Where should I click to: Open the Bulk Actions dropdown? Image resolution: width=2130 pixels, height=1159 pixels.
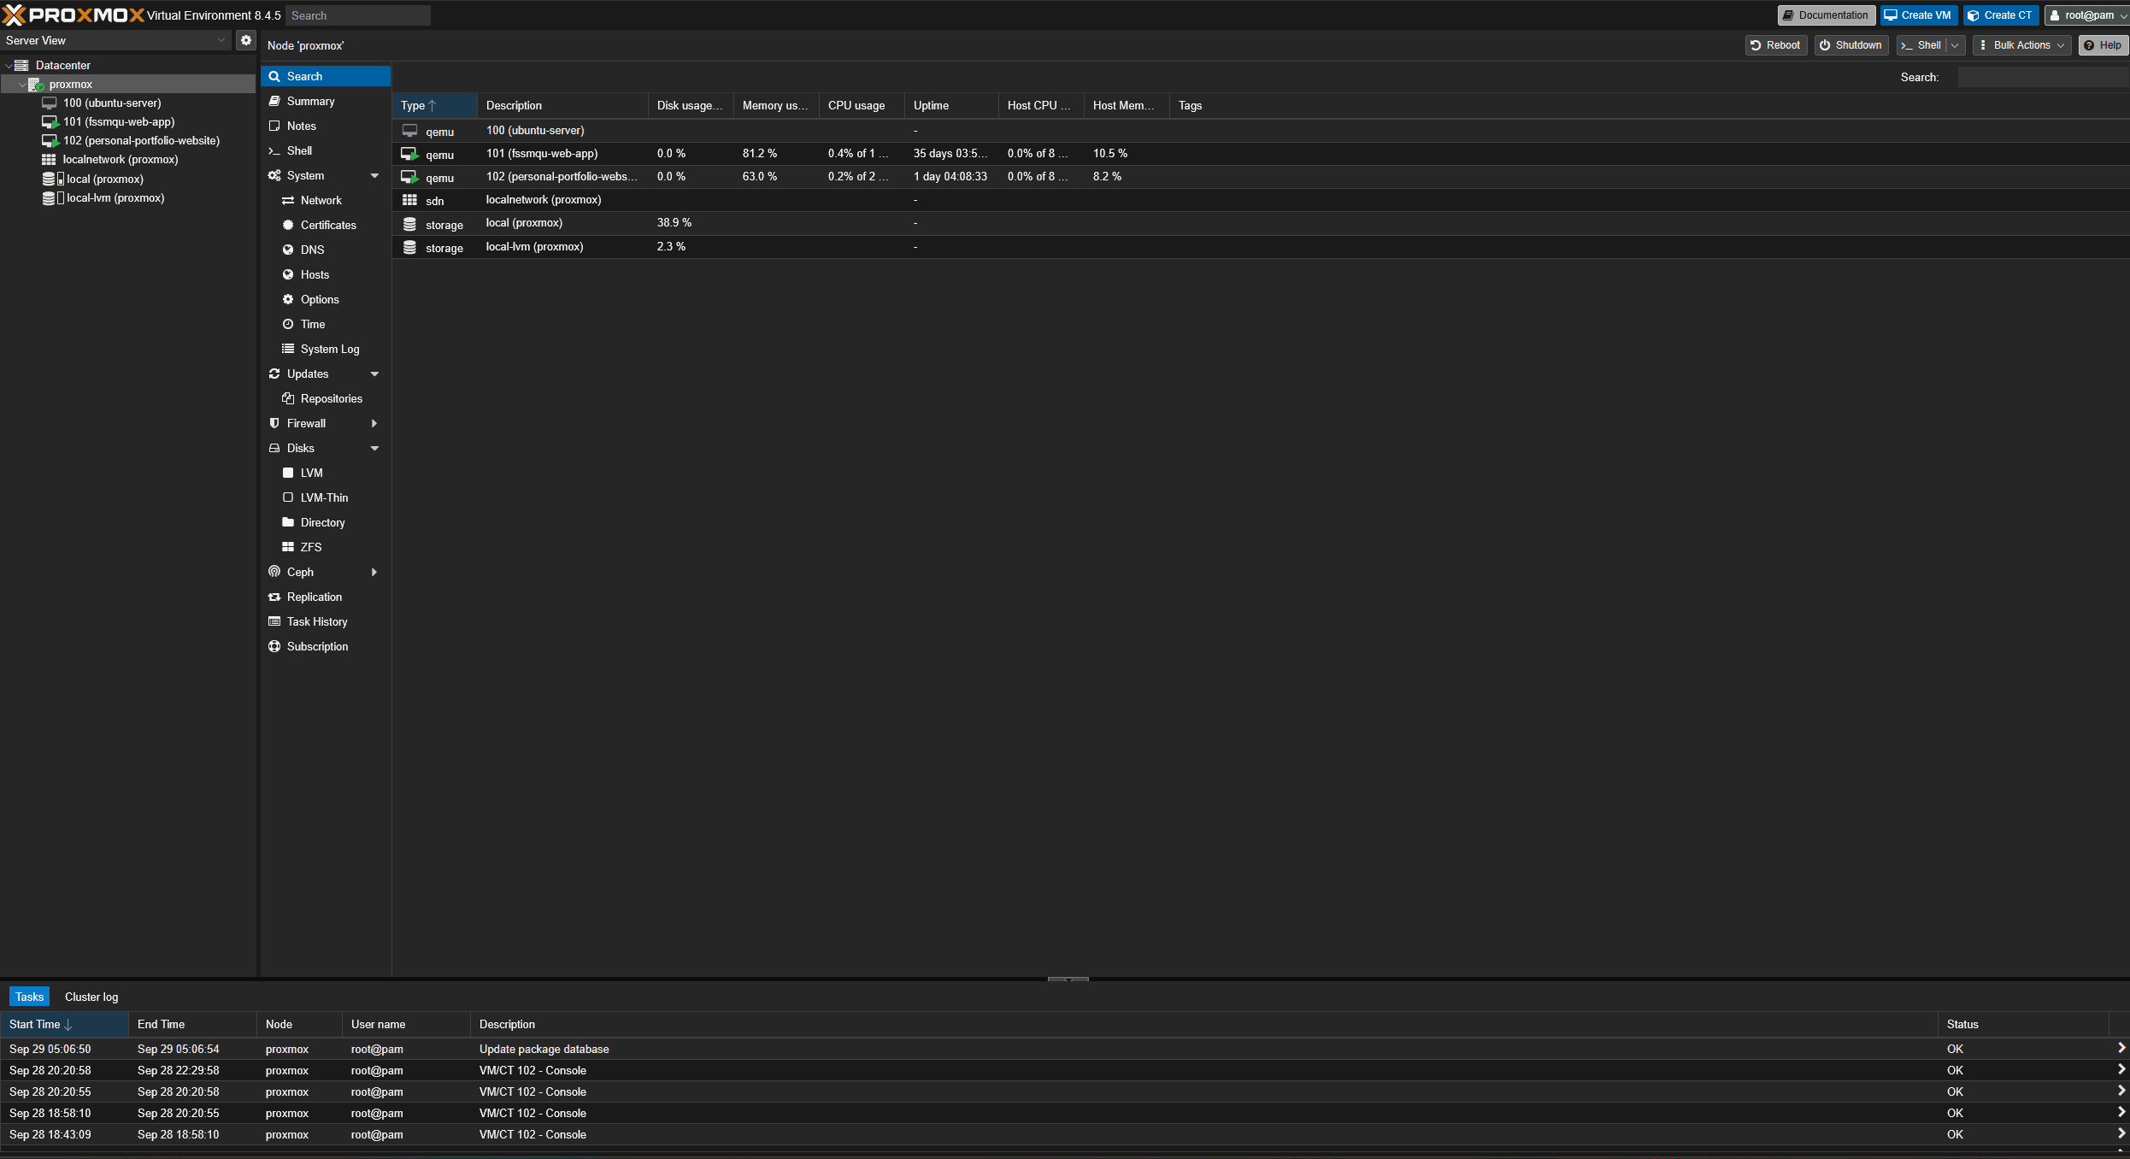tap(2021, 44)
